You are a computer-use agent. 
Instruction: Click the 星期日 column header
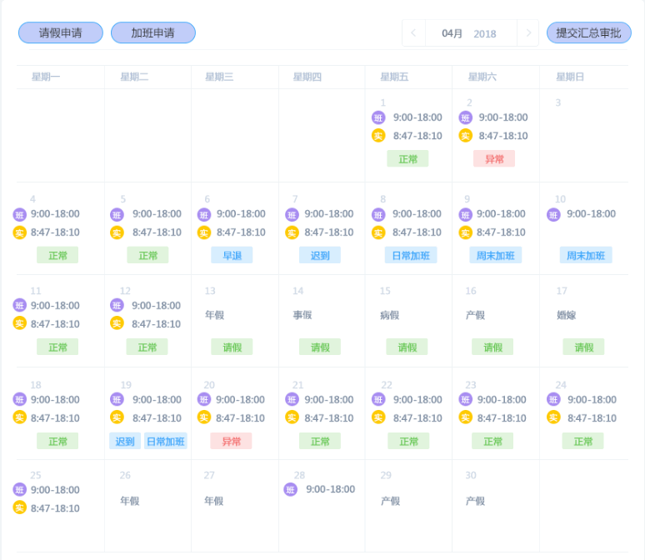[x=570, y=77]
